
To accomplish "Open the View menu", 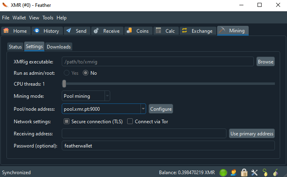I will (x=34, y=18).
